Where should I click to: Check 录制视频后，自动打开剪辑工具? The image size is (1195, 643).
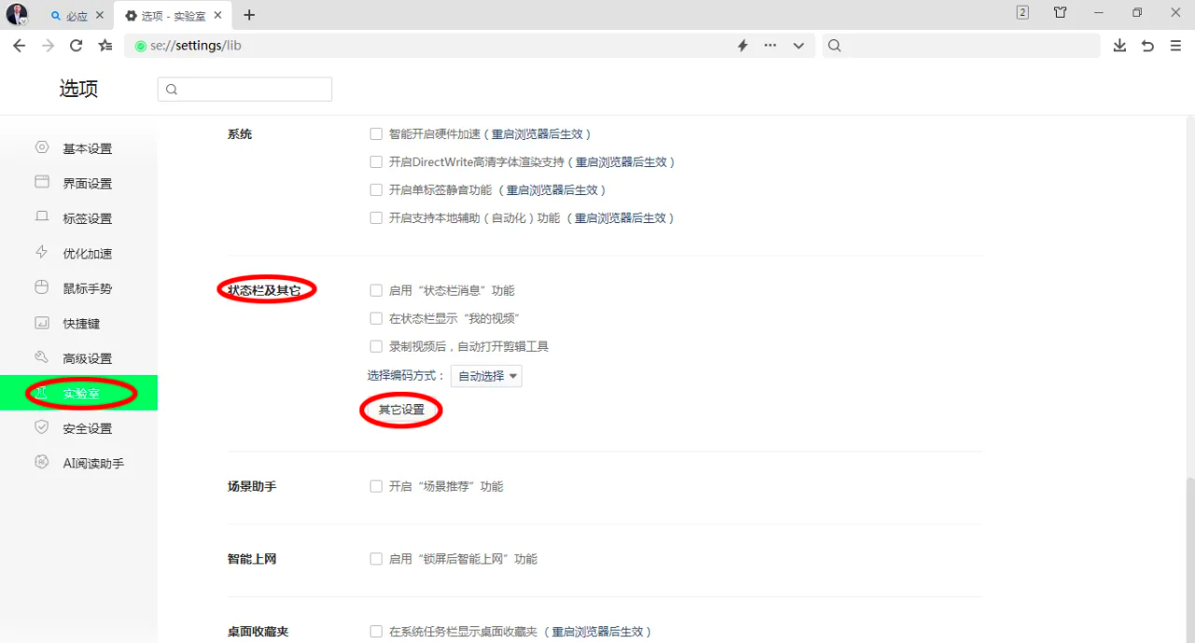click(x=376, y=347)
